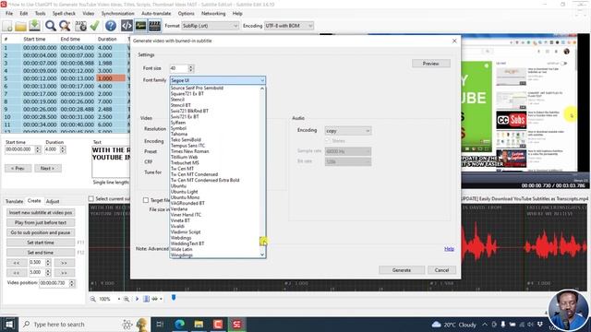Click the Duration spinner beside 4.000
Viewport: 591px width, 332px height.
click(x=63, y=149)
